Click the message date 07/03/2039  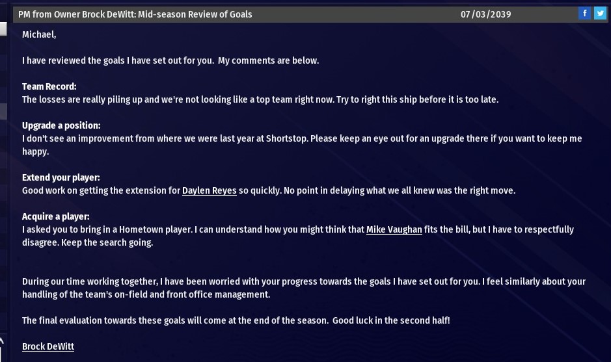click(x=485, y=14)
